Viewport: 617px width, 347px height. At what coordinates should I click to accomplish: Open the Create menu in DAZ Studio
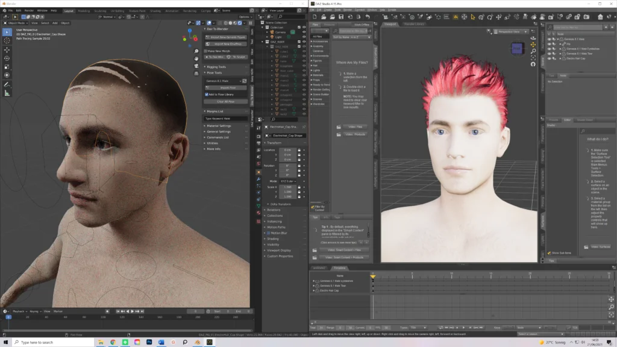(x=328, y=10)
